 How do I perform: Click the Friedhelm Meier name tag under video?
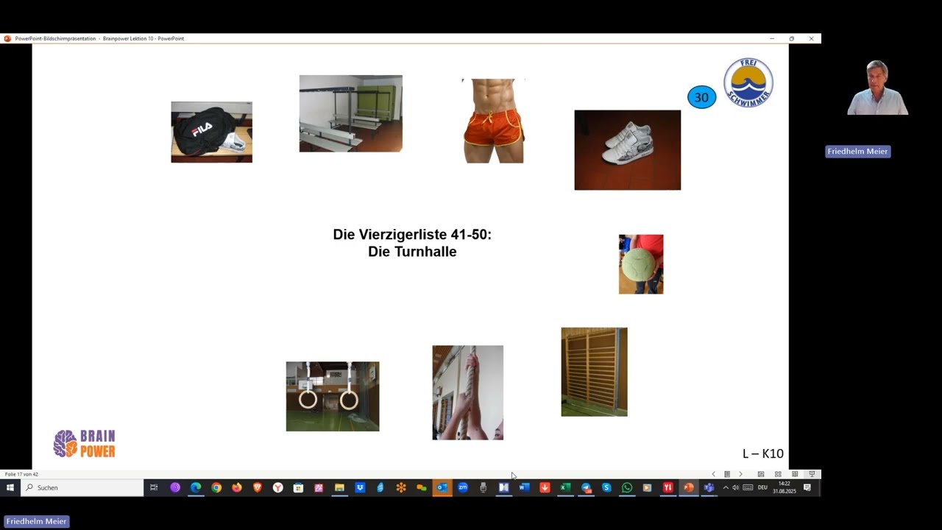[x=857, y=152]
